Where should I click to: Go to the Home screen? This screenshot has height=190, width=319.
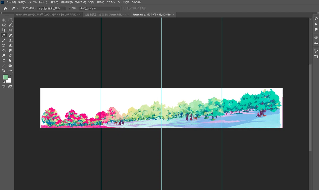pyautogui.click(x=5, y=8)
